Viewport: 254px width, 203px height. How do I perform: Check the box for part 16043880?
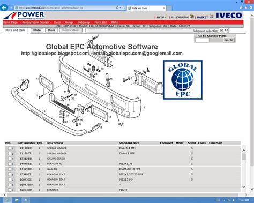click(x=10, y=185)
